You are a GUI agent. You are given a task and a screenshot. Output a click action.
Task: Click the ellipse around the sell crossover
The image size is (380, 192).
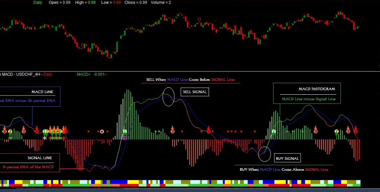tap(168, 97)
